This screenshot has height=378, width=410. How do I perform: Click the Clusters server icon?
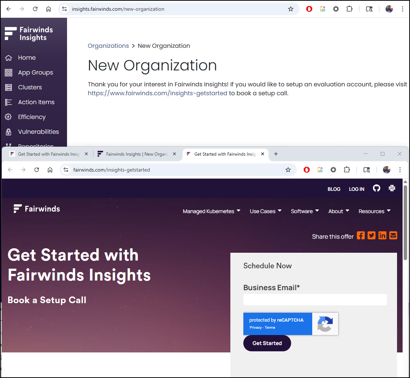tap(9, 87)
